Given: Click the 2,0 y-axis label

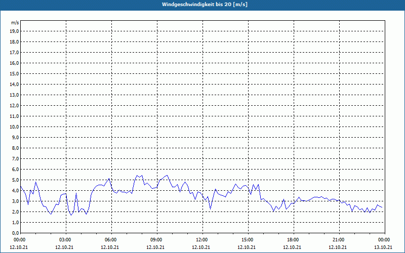Looking at the screenshot, I should (16, 212).
